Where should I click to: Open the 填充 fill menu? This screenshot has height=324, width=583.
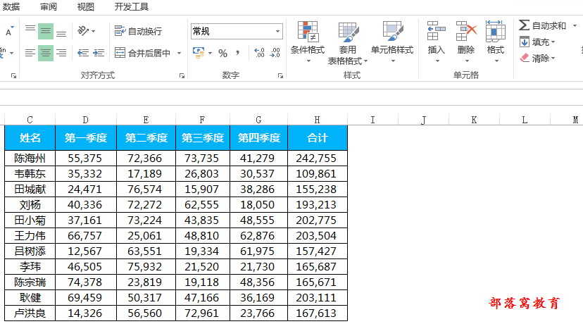[x=537, y=42]
